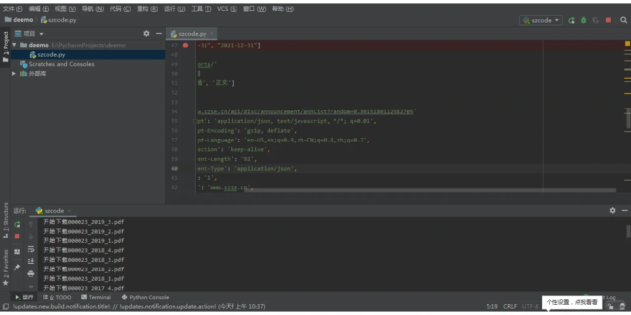Screen dimensions: 631x315
Task: Switch to the Terminal tab
Action: tap(99, 297)
